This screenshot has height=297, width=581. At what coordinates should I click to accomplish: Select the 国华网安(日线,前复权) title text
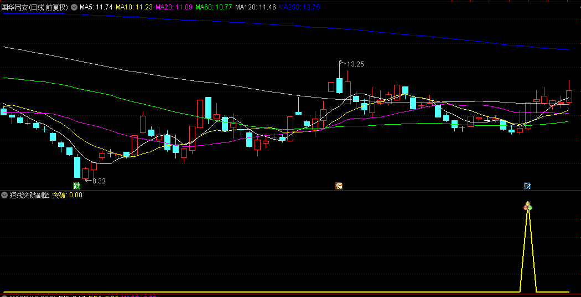tap(35, 7)
